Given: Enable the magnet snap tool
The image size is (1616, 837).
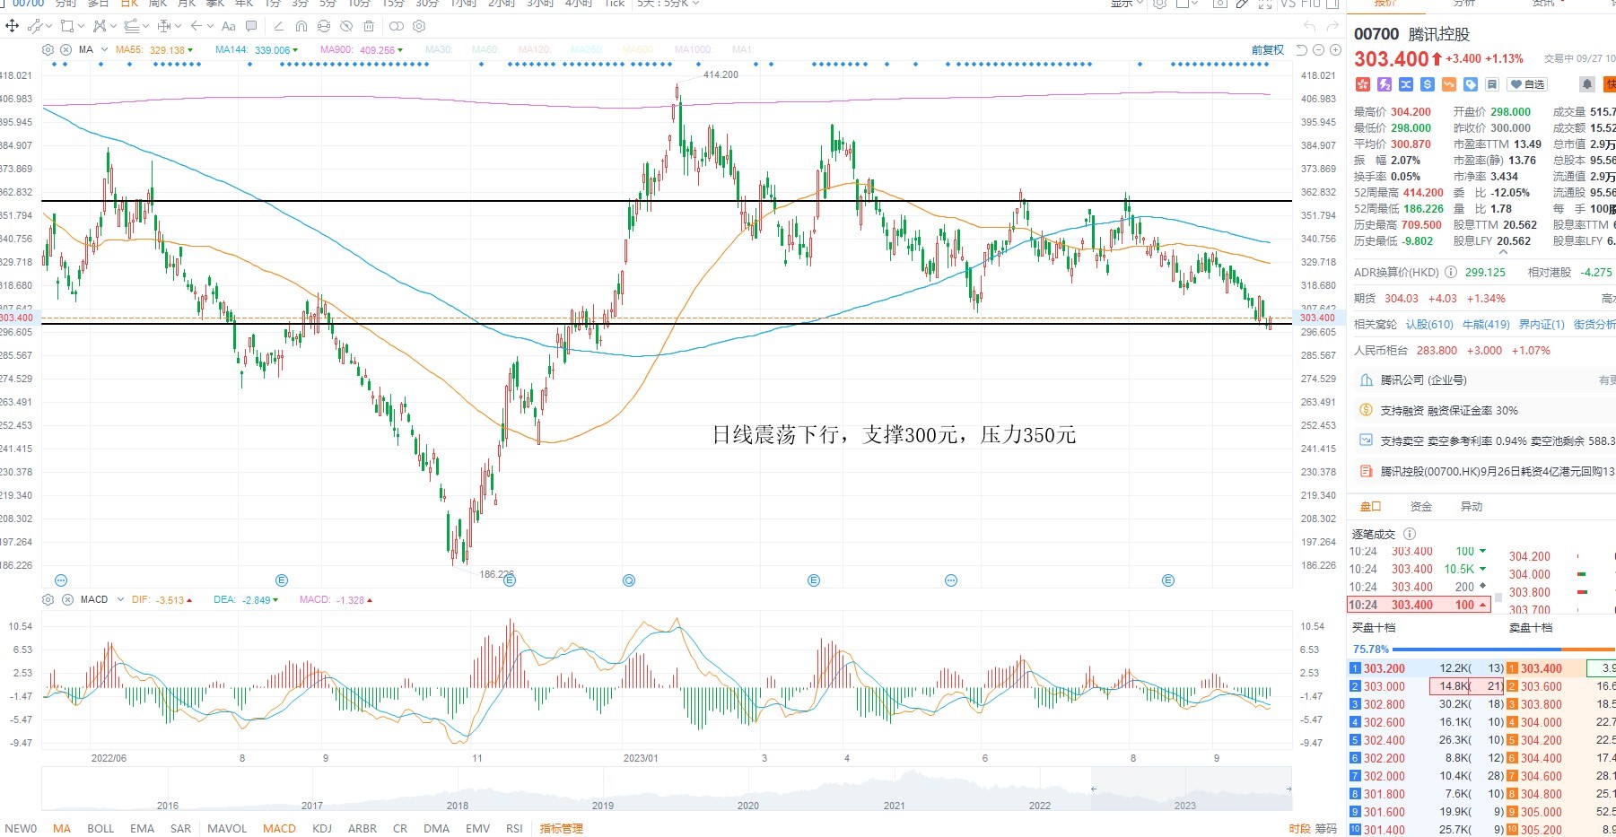Looking at the screenshot, I should (301, 26).
